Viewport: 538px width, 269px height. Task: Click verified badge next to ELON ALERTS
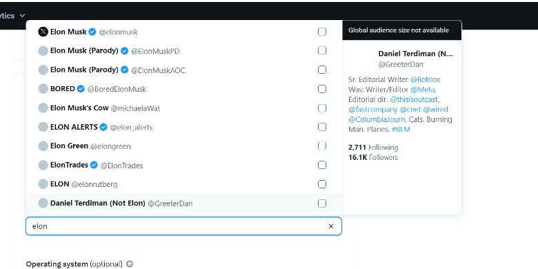pyautogui.click(x=103, y=127)
